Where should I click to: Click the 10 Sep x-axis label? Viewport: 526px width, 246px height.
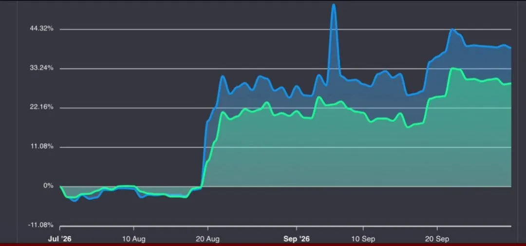363,239
